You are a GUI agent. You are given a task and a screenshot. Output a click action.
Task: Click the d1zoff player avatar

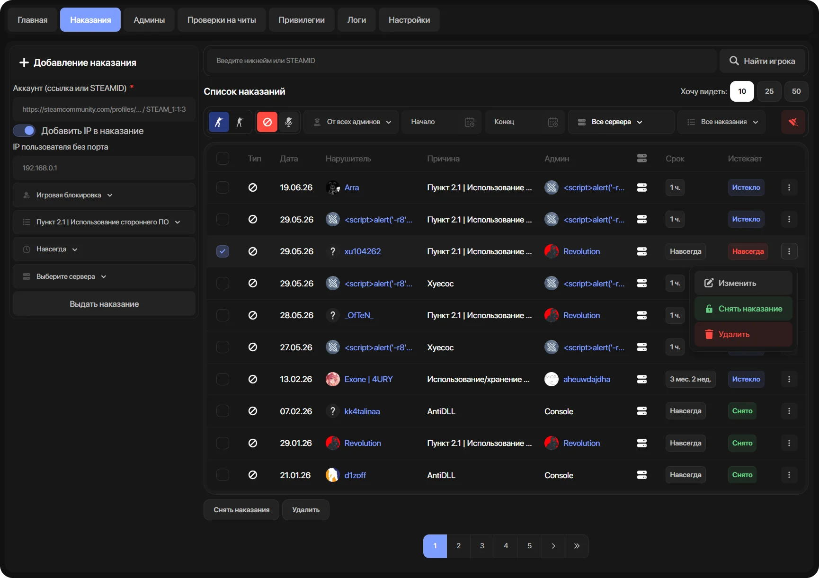[333, 475]
